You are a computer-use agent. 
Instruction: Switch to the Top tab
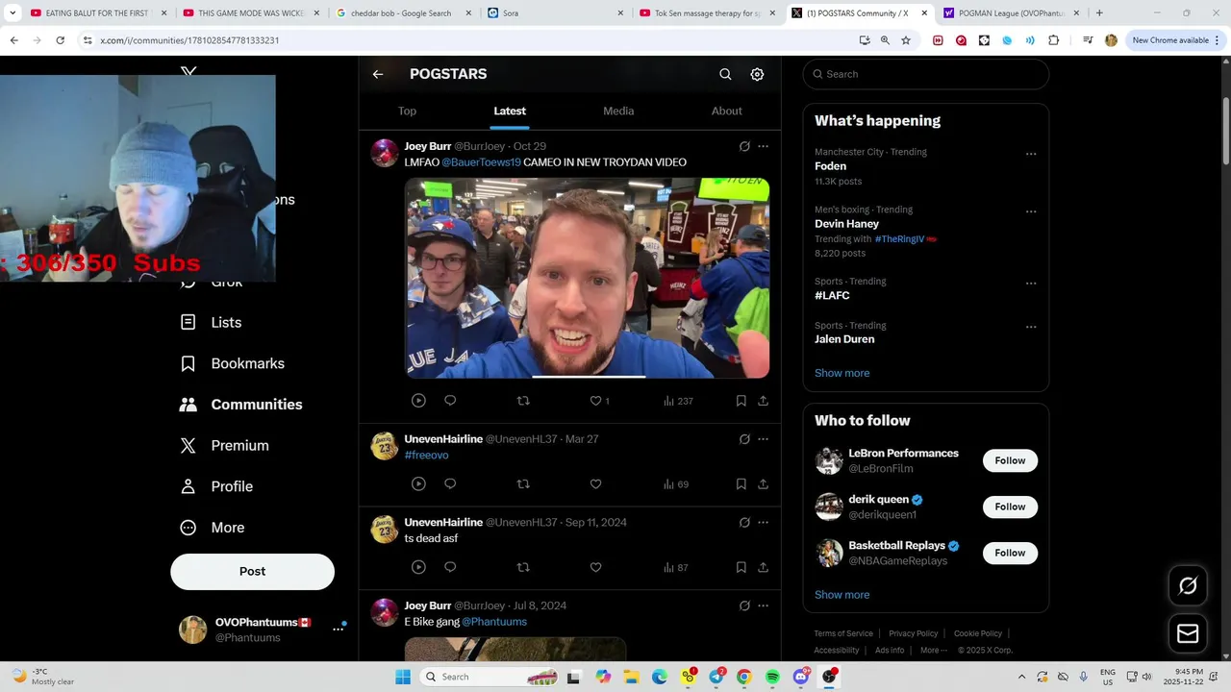407,111
